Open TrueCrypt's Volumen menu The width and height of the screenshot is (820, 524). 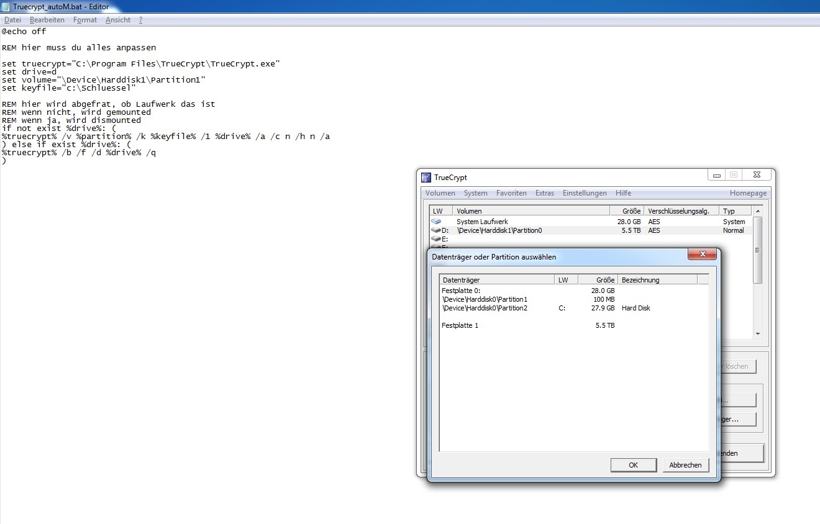click(440, 193)
